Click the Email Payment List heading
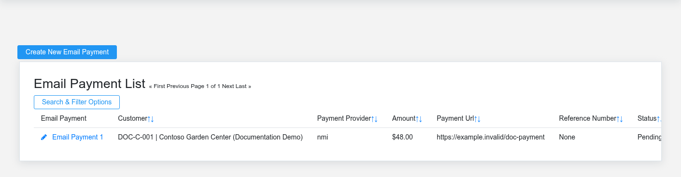Screen dimensions: 681x177 (x=89, y=84)
